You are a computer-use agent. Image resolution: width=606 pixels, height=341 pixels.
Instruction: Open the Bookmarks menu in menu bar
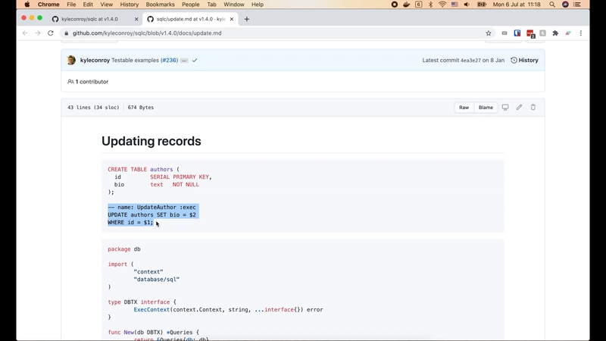click(160, 5)
